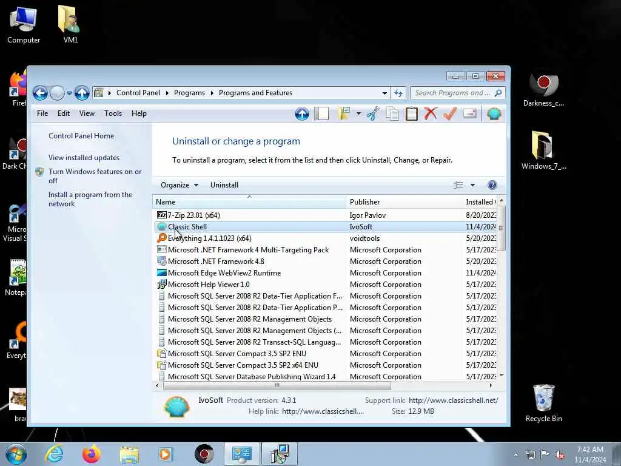Open Windows Media Player taskbar icon

pos(165,454)
